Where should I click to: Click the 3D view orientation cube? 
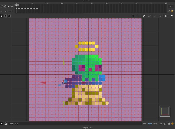(165, 111)
